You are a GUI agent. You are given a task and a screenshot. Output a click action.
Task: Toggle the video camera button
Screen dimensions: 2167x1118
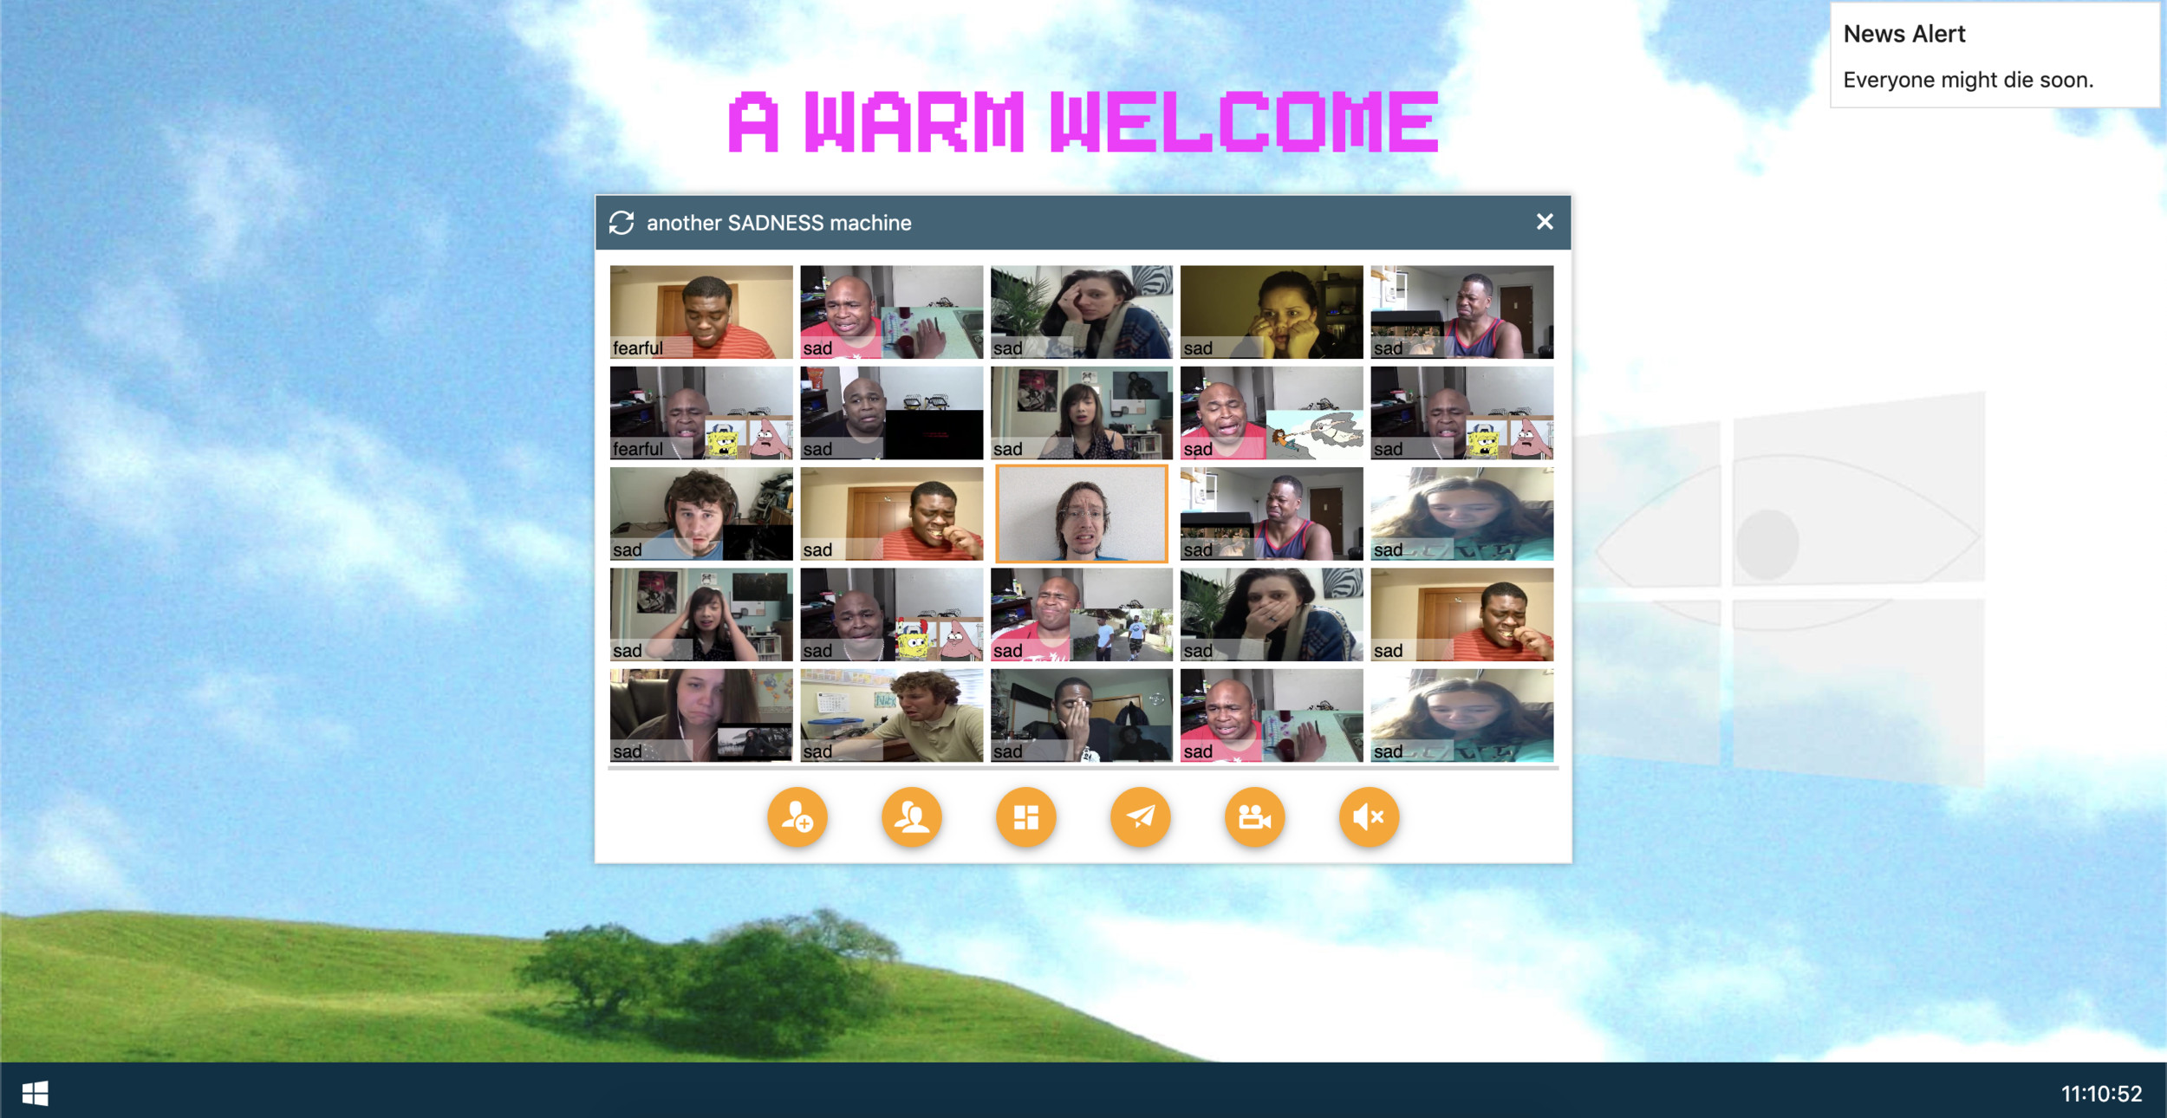[1254, 816]
